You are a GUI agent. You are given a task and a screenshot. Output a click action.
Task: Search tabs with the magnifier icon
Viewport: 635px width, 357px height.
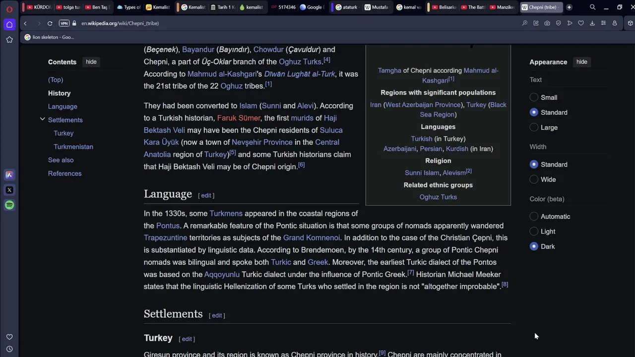coord(592,7)
